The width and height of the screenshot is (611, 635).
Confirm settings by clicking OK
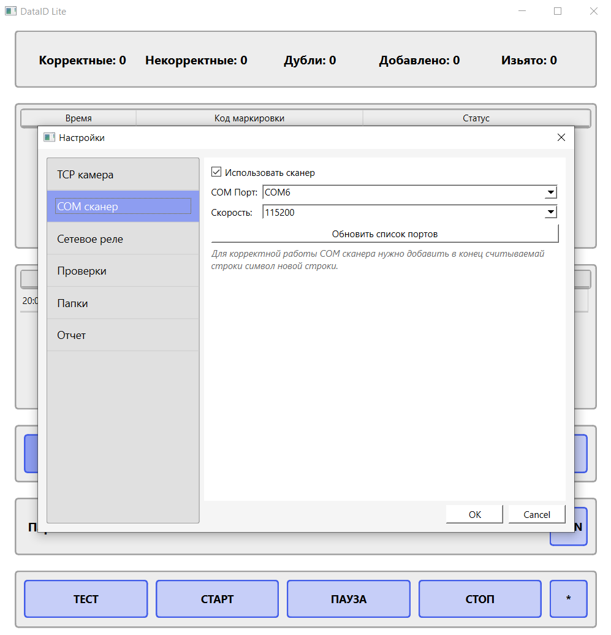(474, 514)
